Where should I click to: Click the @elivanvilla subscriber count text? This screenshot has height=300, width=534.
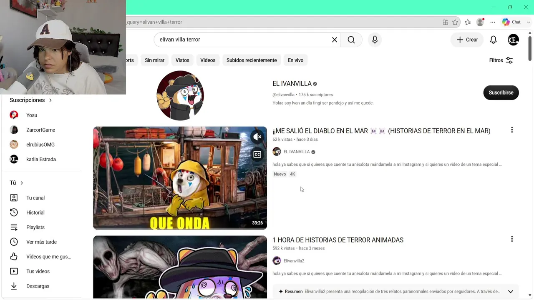(302, 95)
